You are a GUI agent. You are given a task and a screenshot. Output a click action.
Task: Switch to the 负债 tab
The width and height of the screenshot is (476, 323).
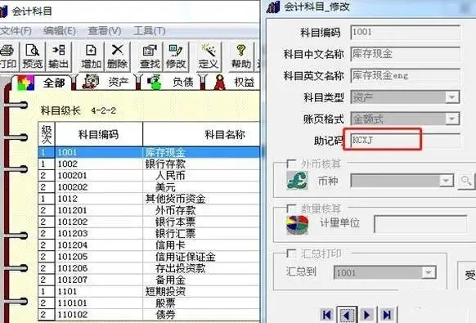tap(172, 82)
